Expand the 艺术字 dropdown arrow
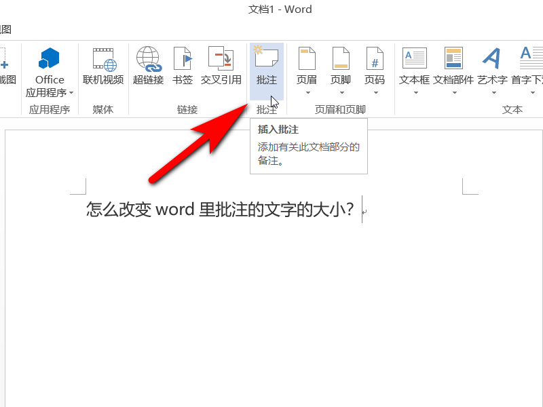Screen dimensions: 543x407 click(x=494, y=93)
